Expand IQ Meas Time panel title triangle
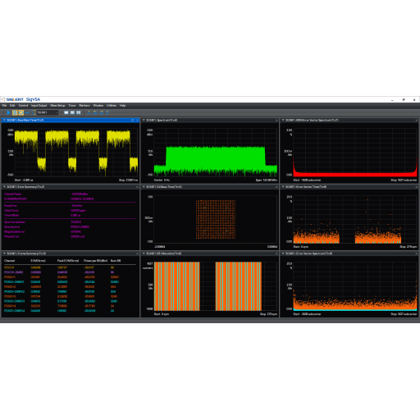420x420 pixels. 144,187
